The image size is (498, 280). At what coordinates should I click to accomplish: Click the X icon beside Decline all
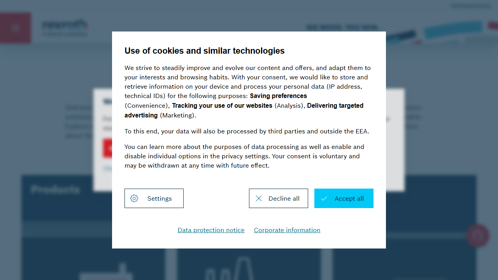click(x=259, y=198)
